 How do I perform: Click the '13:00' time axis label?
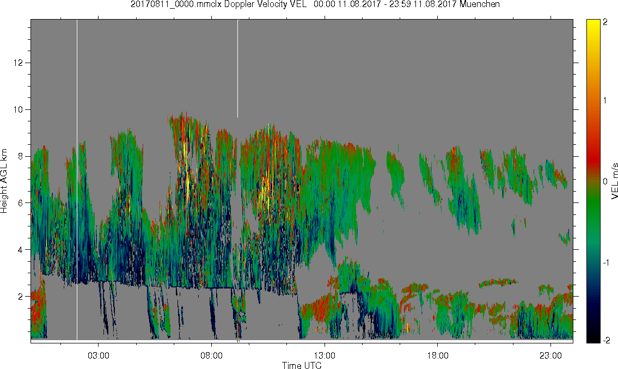click(x=325, y=355)
